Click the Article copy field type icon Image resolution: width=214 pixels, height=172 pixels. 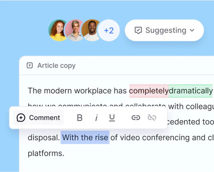point(30,65)
